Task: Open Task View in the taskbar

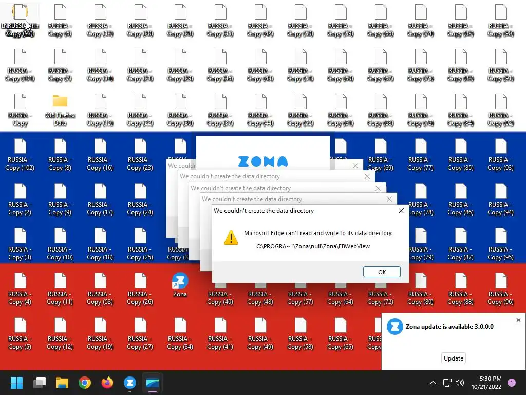Action: pos(40,383)
